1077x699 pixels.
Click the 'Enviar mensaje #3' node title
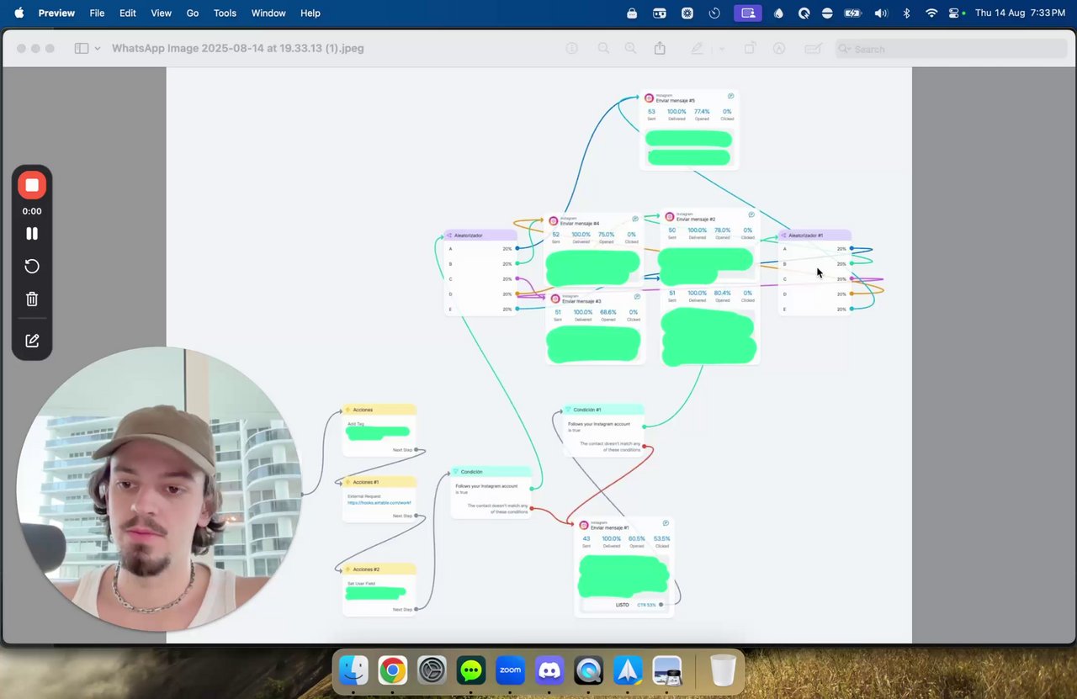(581, 301)
